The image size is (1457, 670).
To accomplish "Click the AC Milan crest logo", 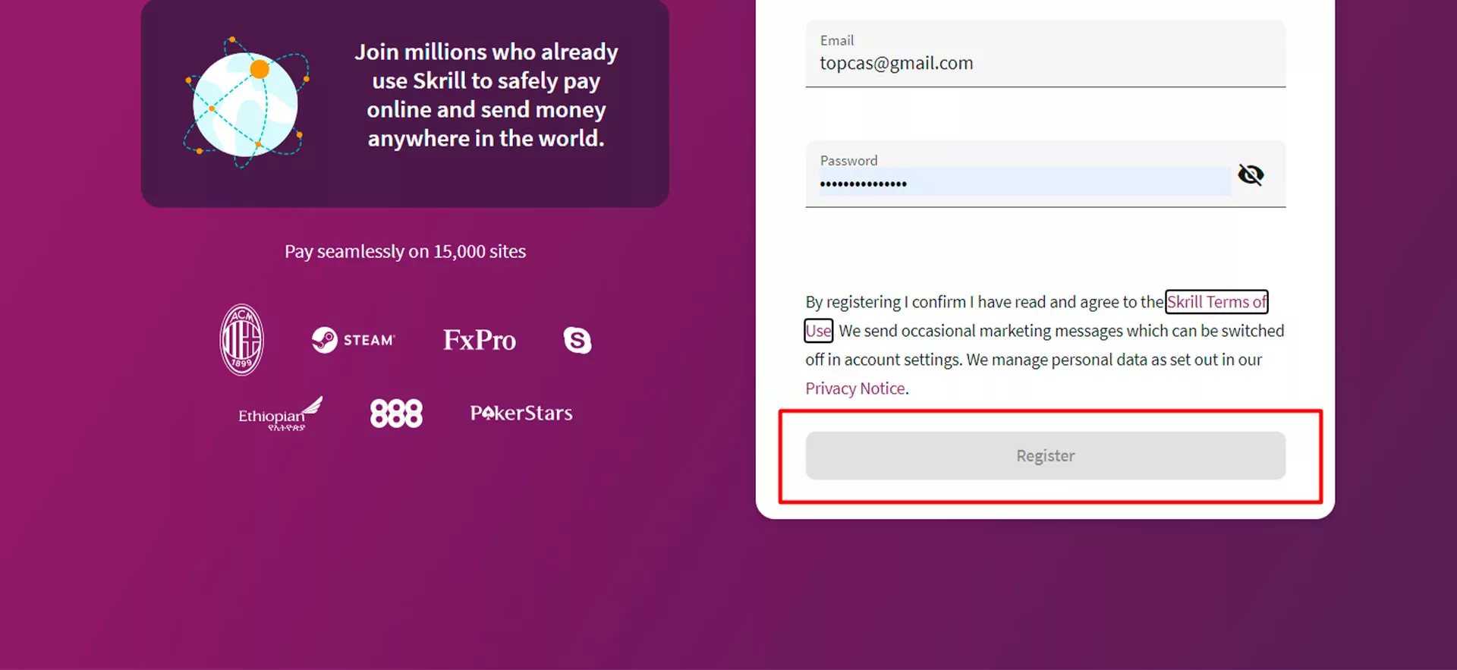I will coord(241,340).
